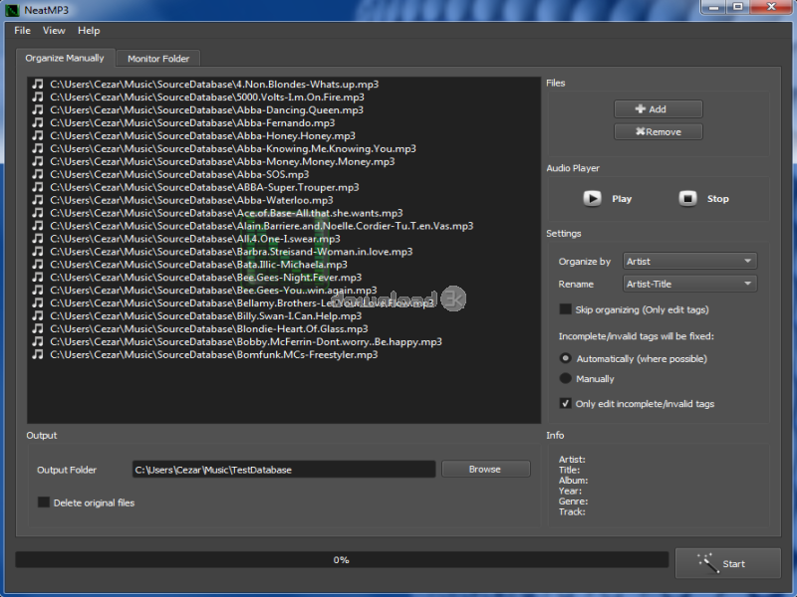The image size is (797, 597).
Task: Switch to the Monitor Folder tab
Action: (158, 59)
